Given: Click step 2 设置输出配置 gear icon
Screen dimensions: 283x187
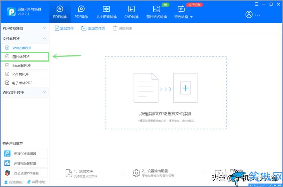Looking at the screenshot, I should click(136, 173).
